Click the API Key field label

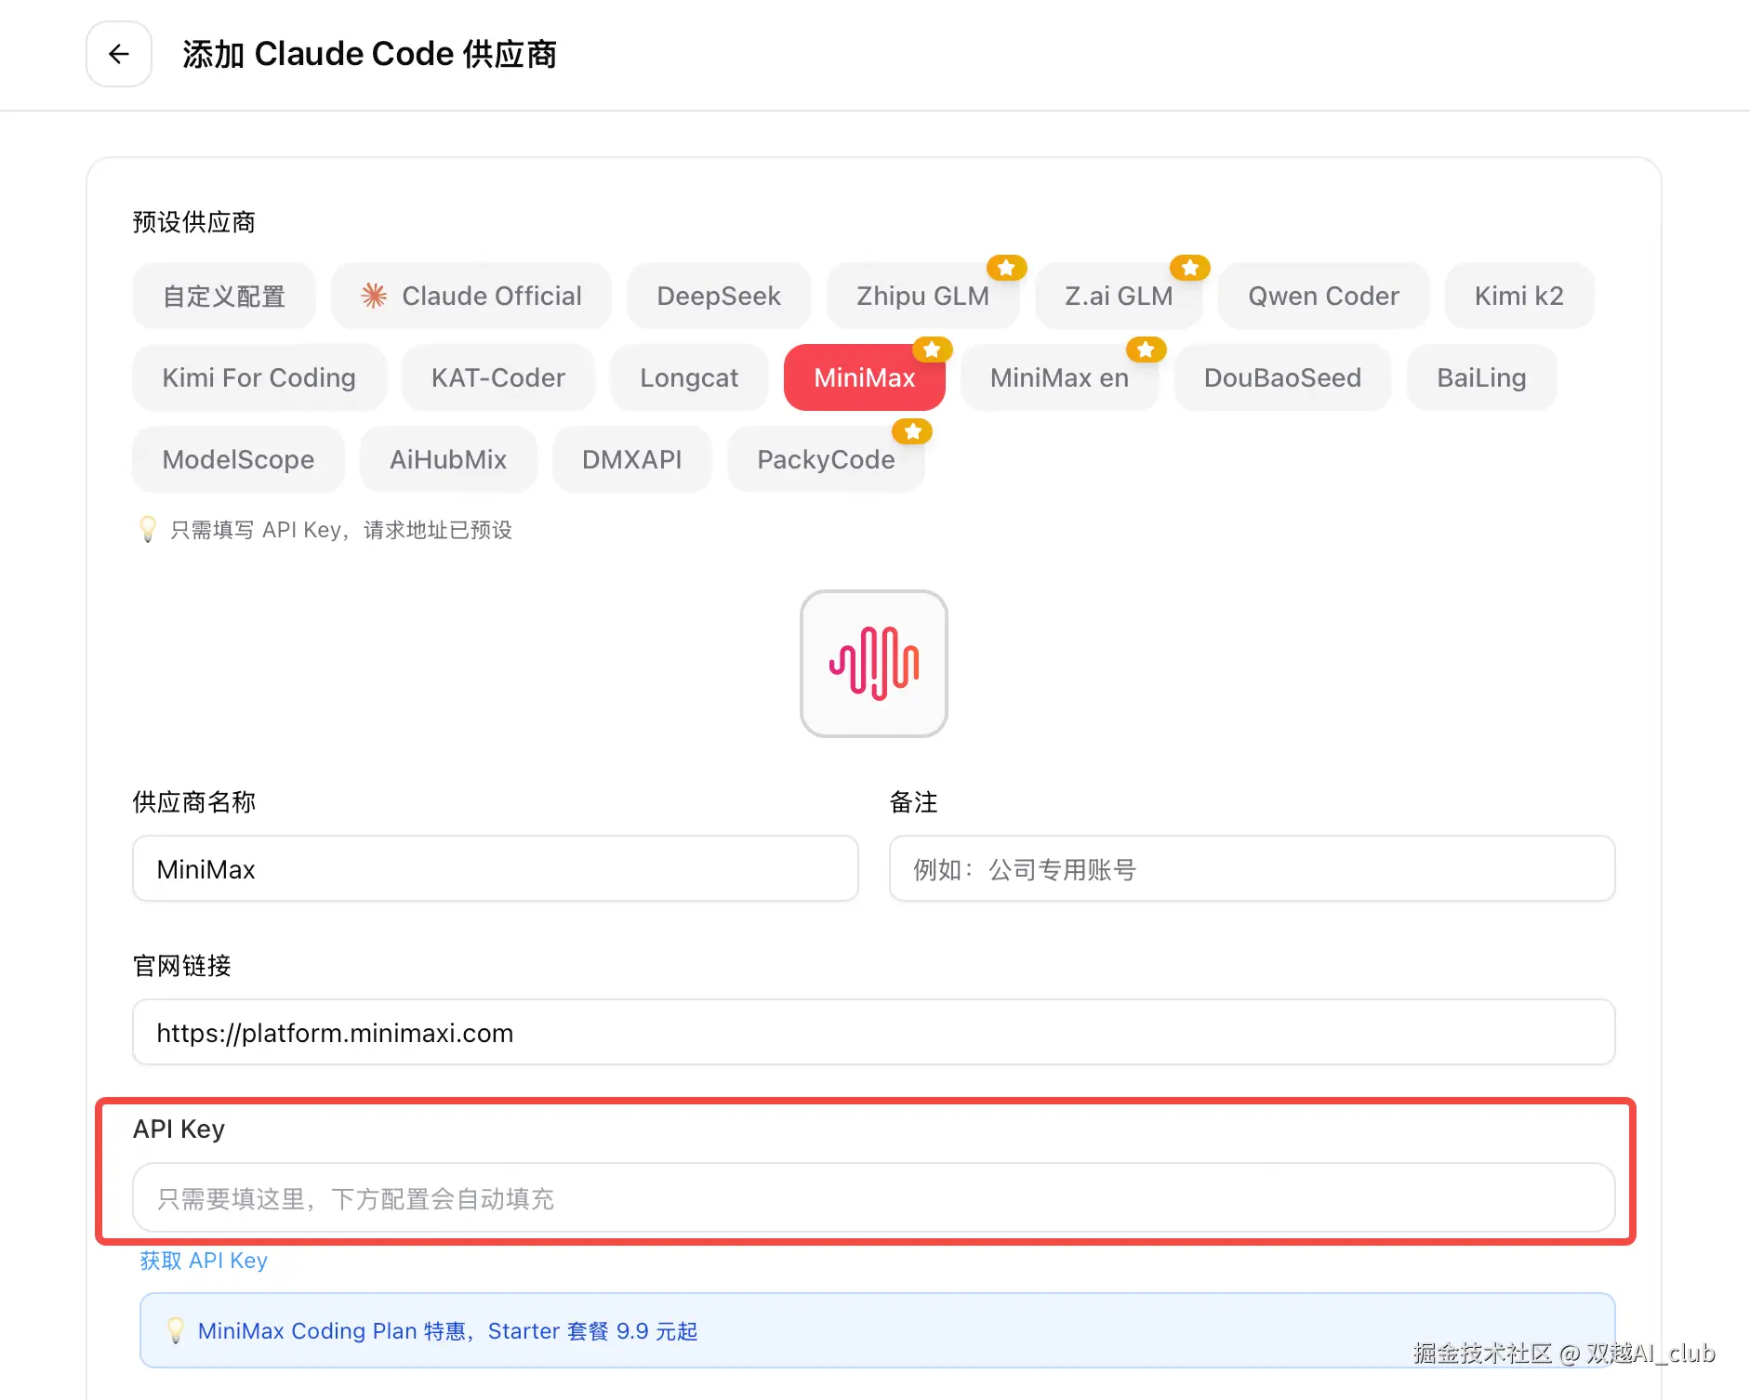click(x=179, y=1129)
